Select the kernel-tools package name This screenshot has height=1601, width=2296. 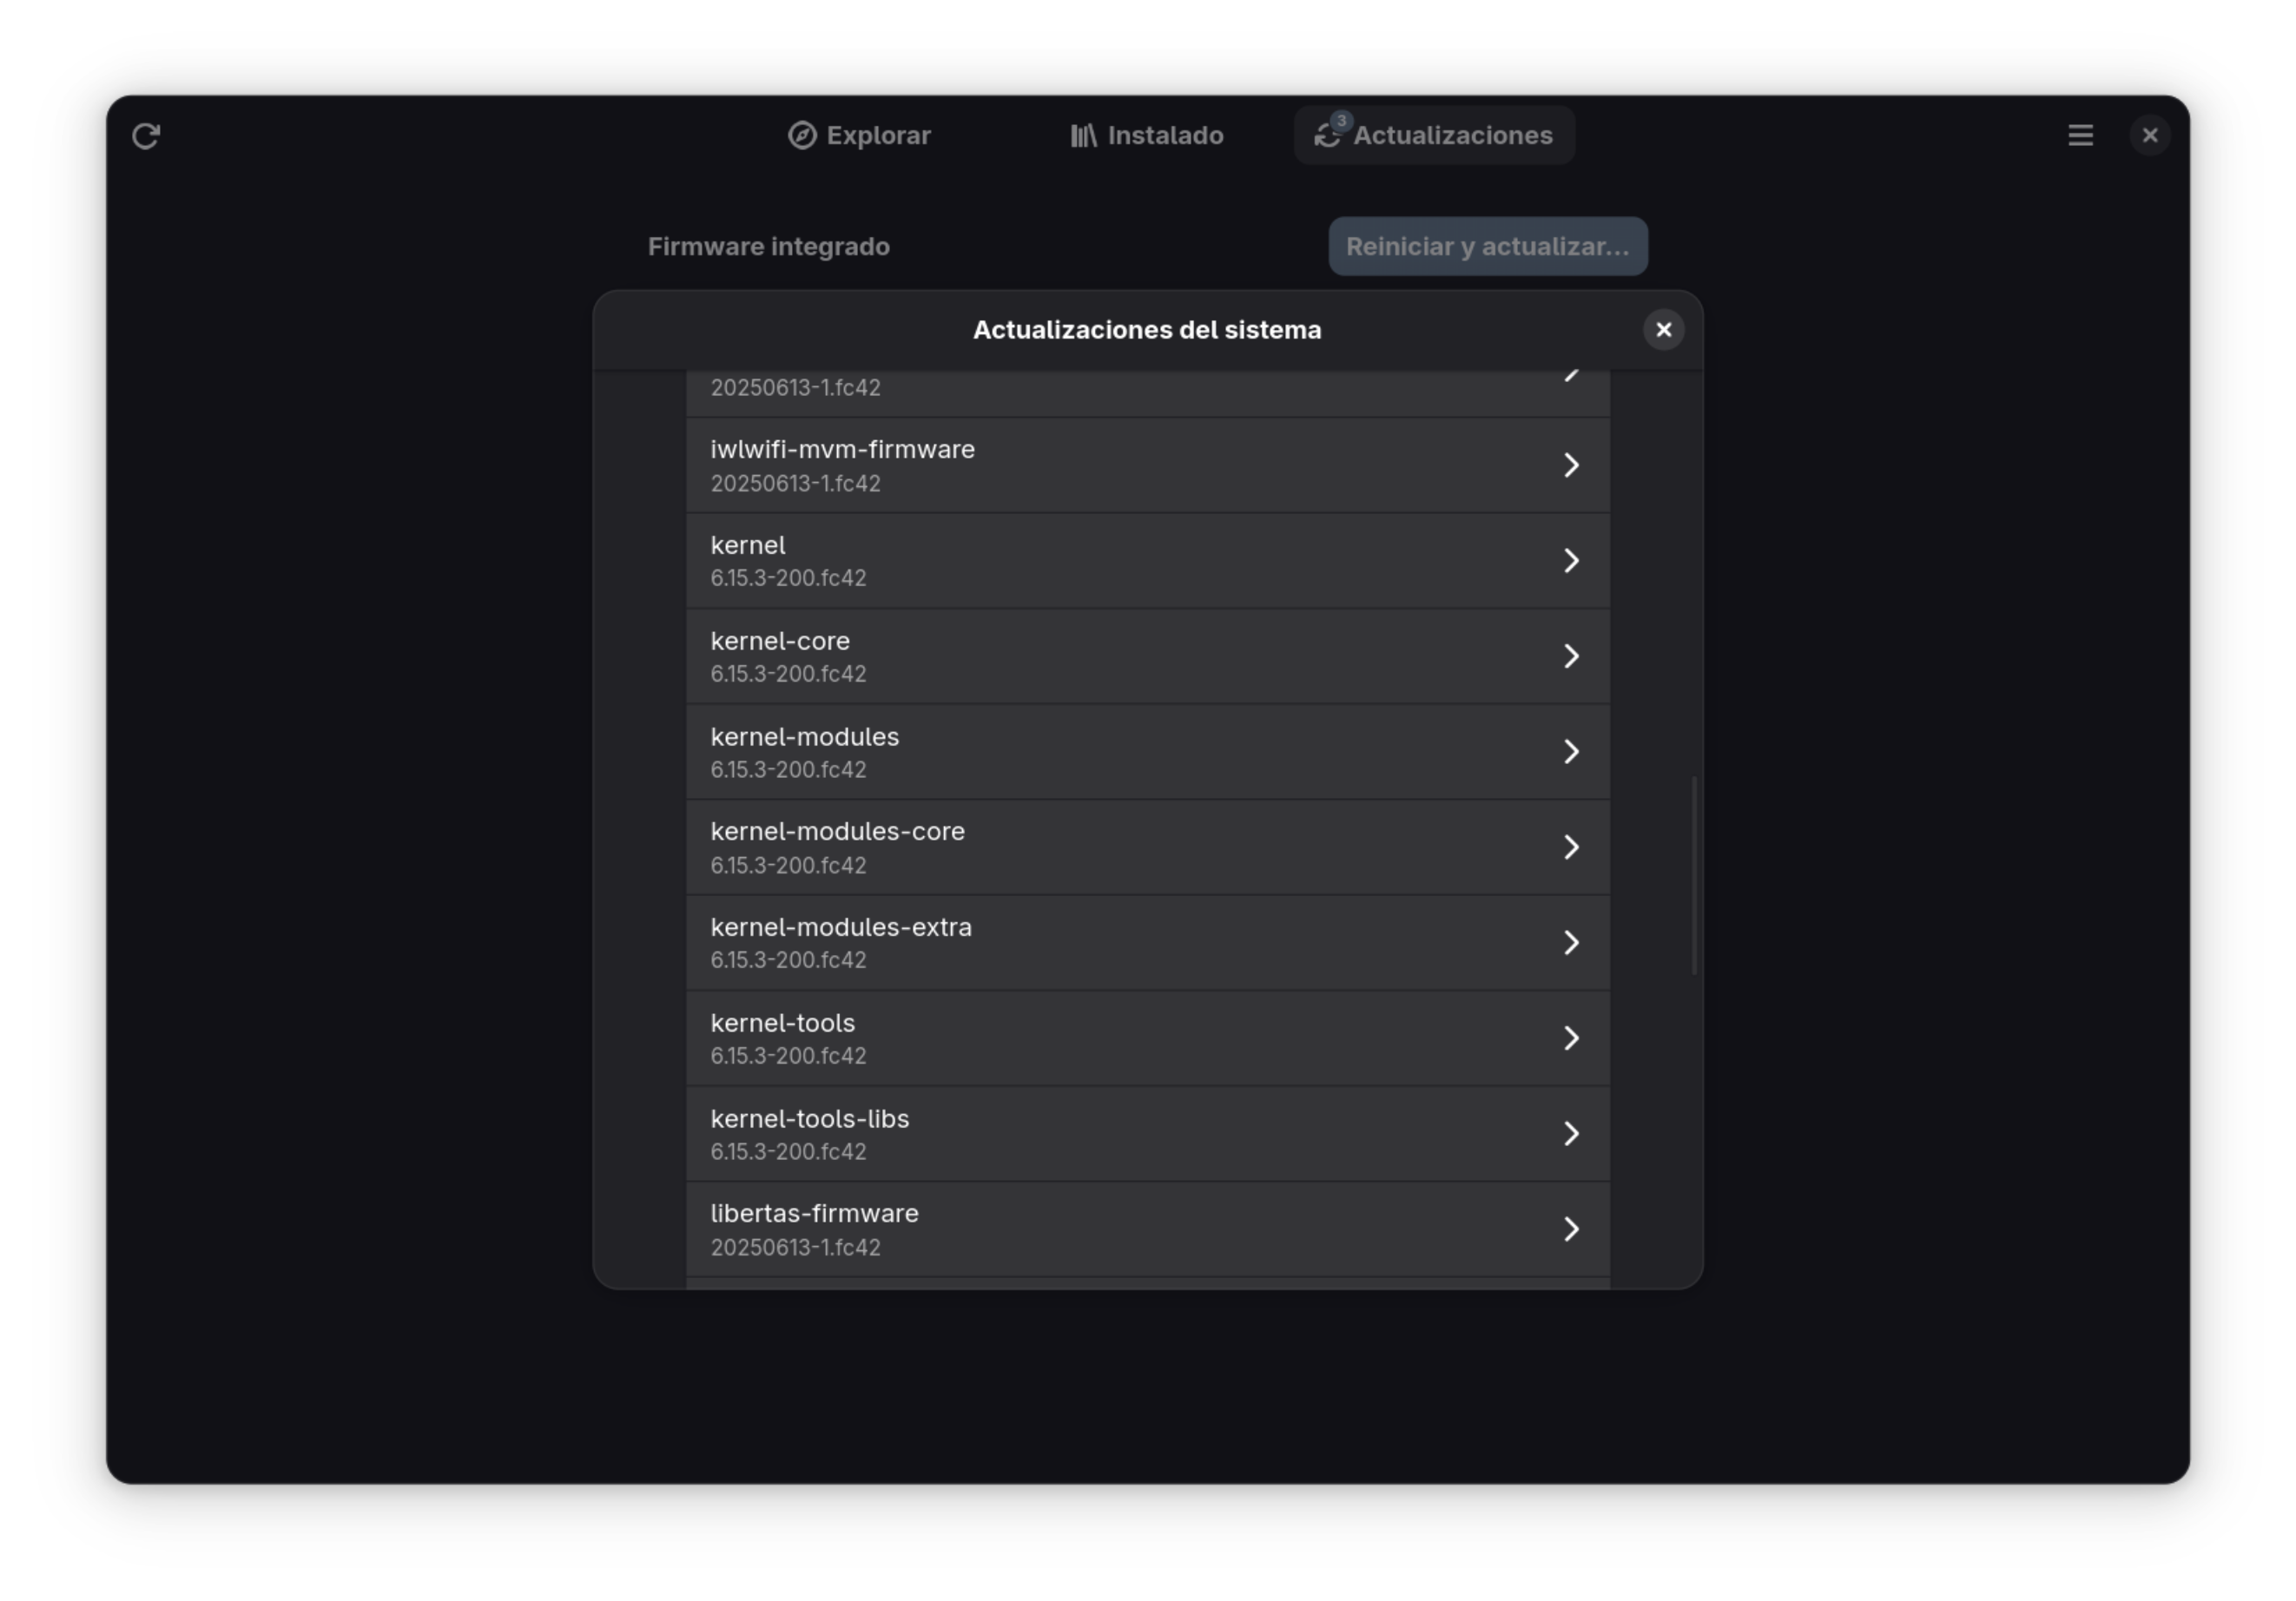coord(783,1023)
